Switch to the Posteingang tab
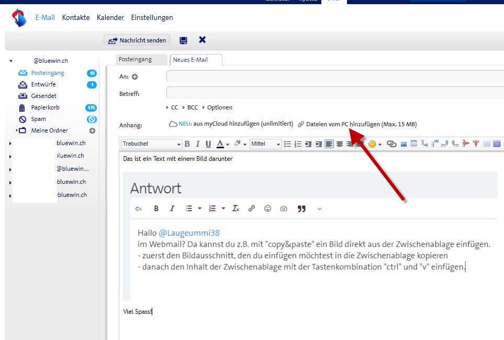504x340 pixels. (x=135, y=60)
